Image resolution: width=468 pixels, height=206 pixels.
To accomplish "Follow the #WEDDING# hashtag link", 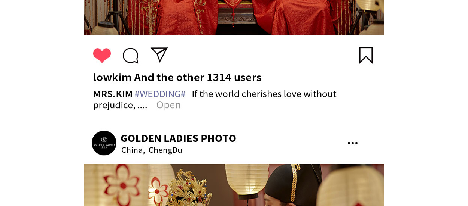I will click(x=160, y=94).
